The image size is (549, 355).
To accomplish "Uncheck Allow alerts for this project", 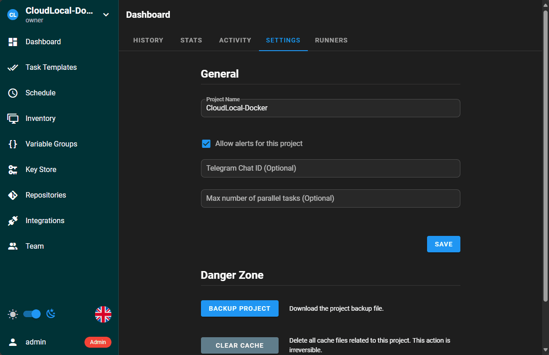I will coord(206,144).
